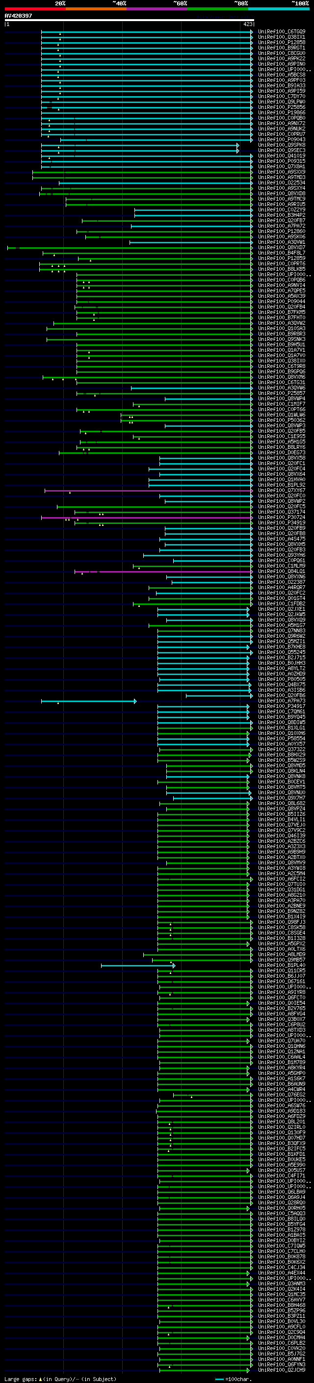Select hit label UniRef100_P09043
Viewport: 314px width, 1383px height.
tap(282, 140)
